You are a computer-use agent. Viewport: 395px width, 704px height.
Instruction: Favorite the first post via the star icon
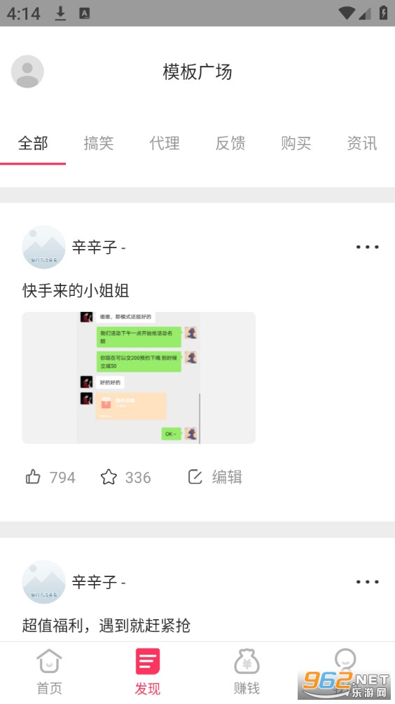pos(109,476)
